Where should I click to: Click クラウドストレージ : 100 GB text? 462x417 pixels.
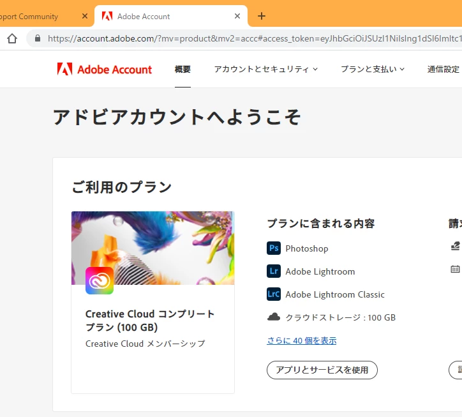point(340,317)
